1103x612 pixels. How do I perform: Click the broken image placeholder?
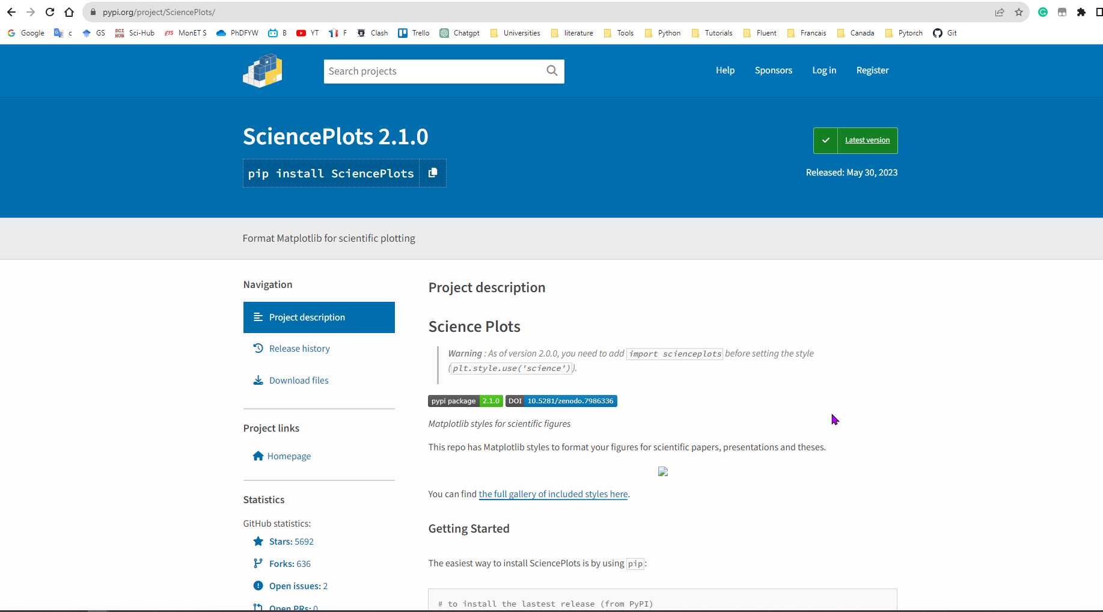663,471
